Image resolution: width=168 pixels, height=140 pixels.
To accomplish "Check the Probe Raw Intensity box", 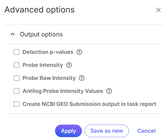I will (17, 78).
